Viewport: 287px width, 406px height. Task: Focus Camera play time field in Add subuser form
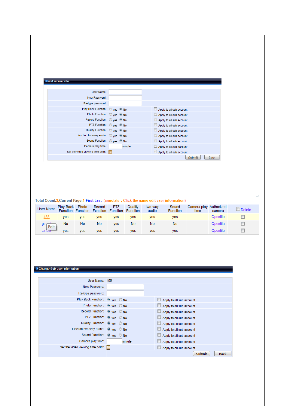pos(115,146)
